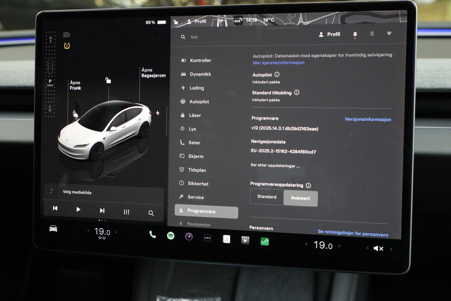Tap the padlock icon above the car
The height and width of the screenshot is (301, 451).
pyautogui.click(x=108, y=80)
